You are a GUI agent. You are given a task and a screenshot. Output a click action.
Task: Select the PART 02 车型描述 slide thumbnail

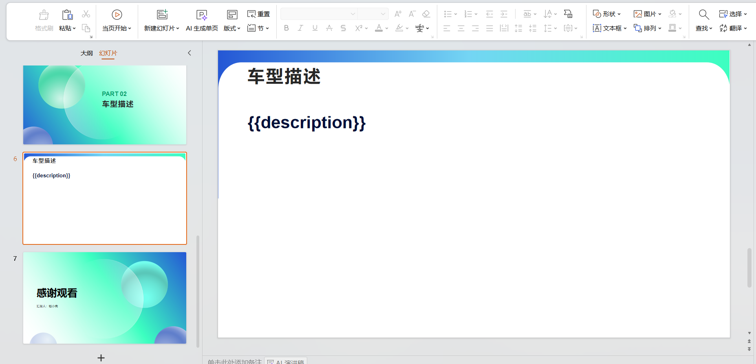point(105,105)
